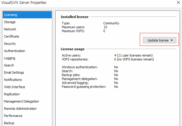The width and height of the screenshot is (182, 126).
Task: Open the Notifications page
Action: click(x=27, y=80)
